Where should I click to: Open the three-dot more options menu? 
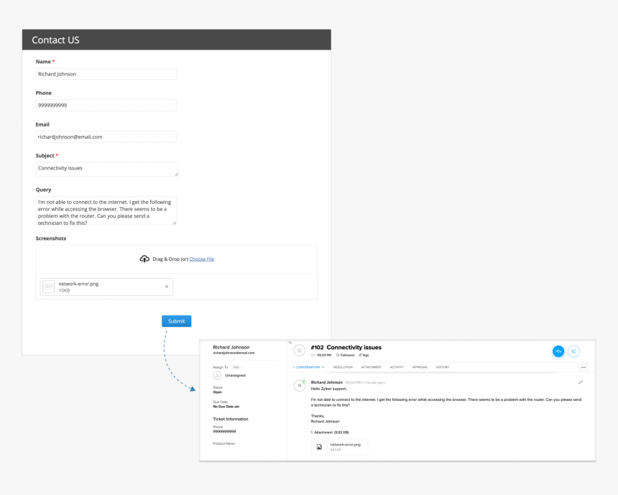click(583, 366)
